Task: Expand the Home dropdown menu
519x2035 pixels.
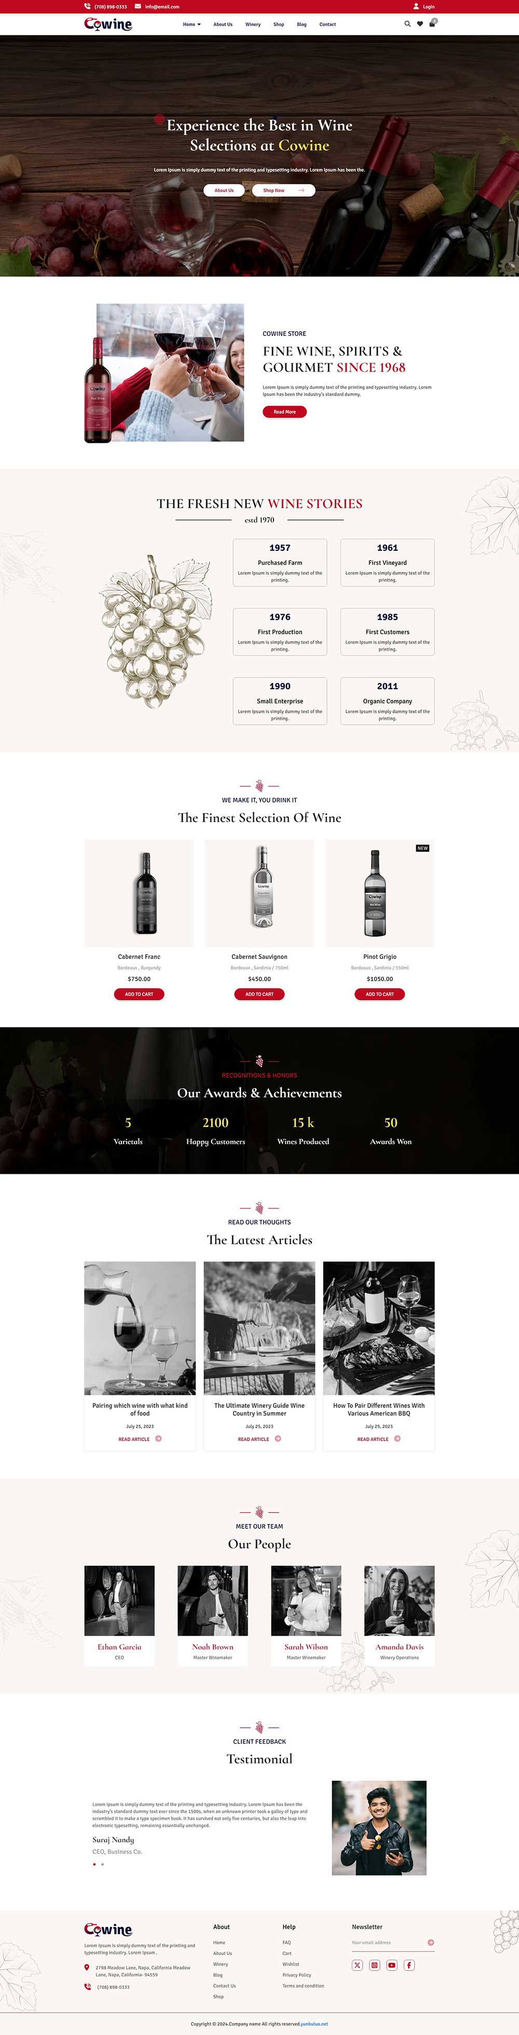Action: 192,24
